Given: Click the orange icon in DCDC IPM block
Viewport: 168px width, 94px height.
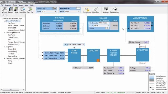Looking at the screenshot, I should point(98,60).
